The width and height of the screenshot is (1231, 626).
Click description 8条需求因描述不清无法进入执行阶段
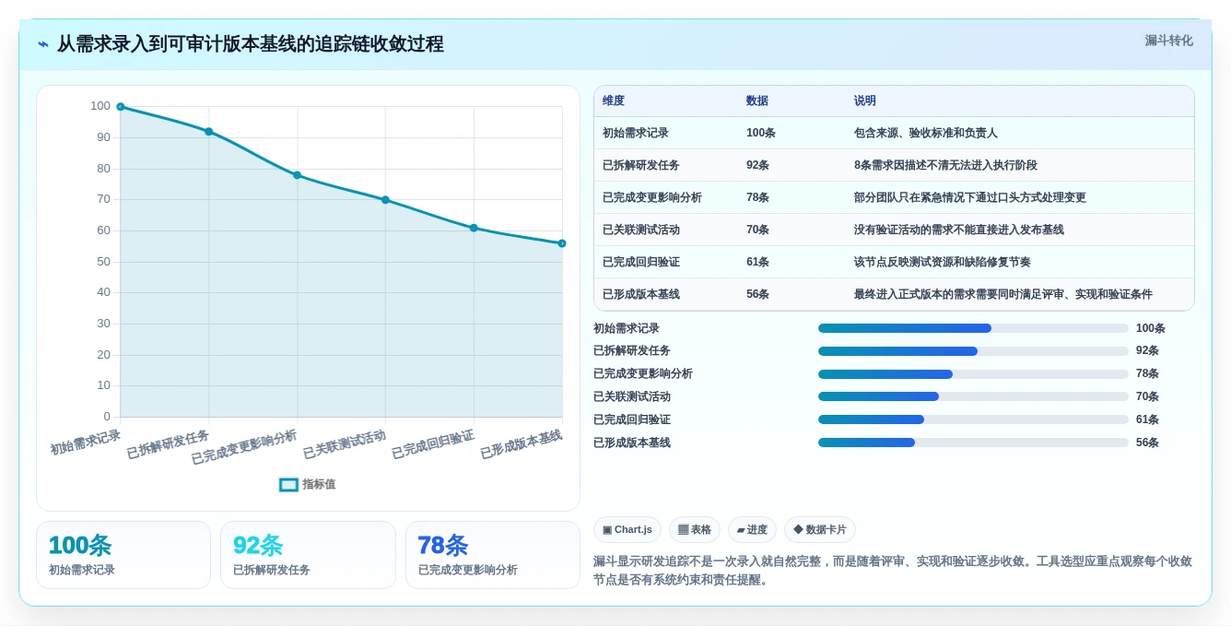[x=945, y=165]
